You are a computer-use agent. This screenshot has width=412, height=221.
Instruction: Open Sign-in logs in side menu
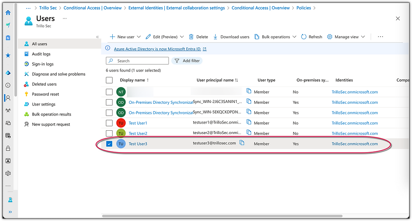(x=42, y=64)
